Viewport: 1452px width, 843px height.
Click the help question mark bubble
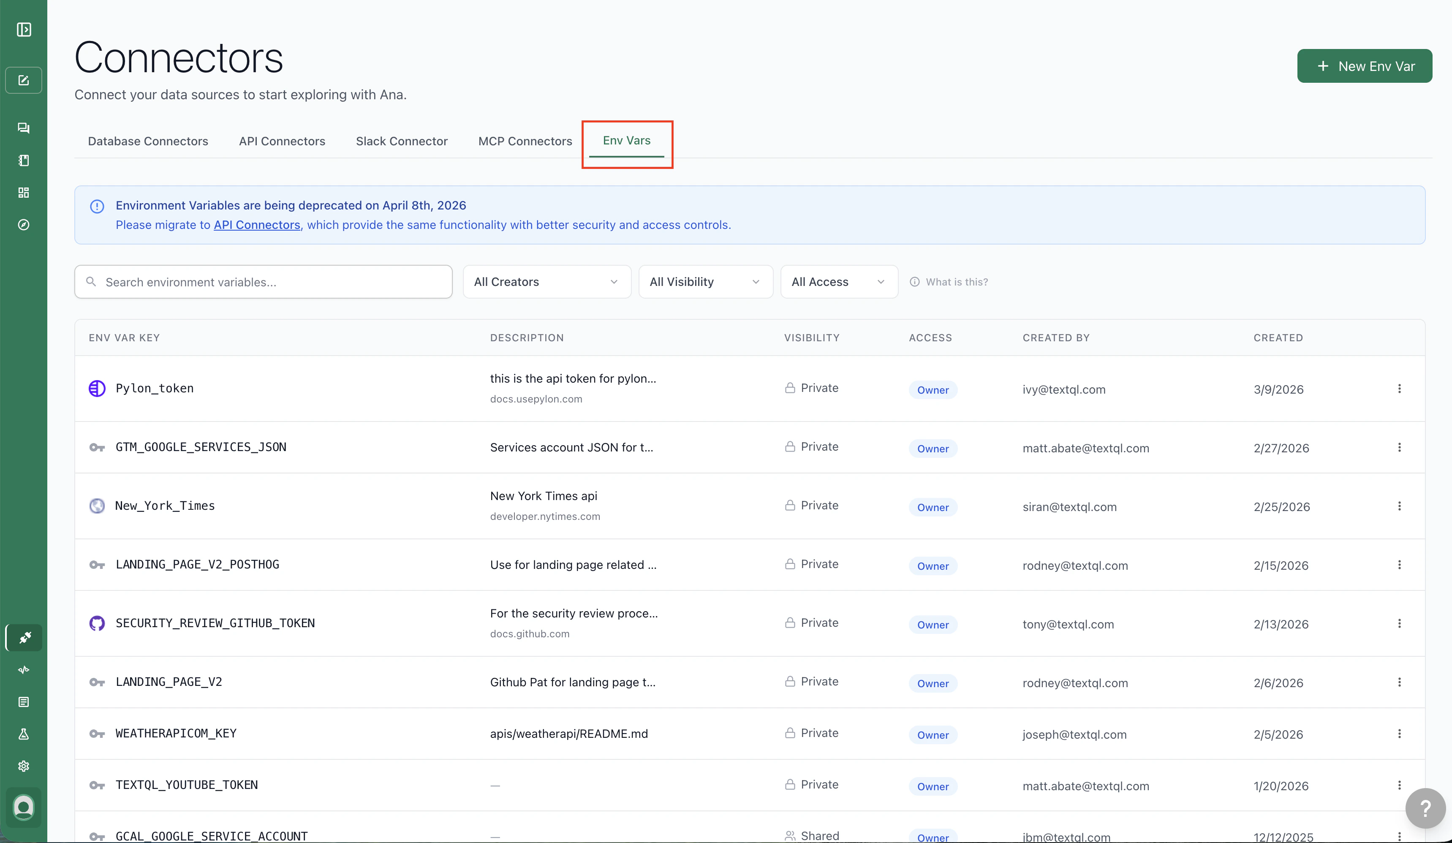tap(1425, 808)
